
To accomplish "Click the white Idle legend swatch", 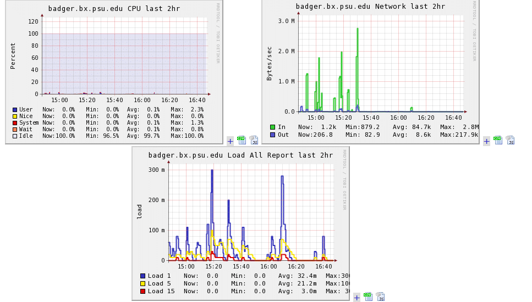I will coord(15,136).
